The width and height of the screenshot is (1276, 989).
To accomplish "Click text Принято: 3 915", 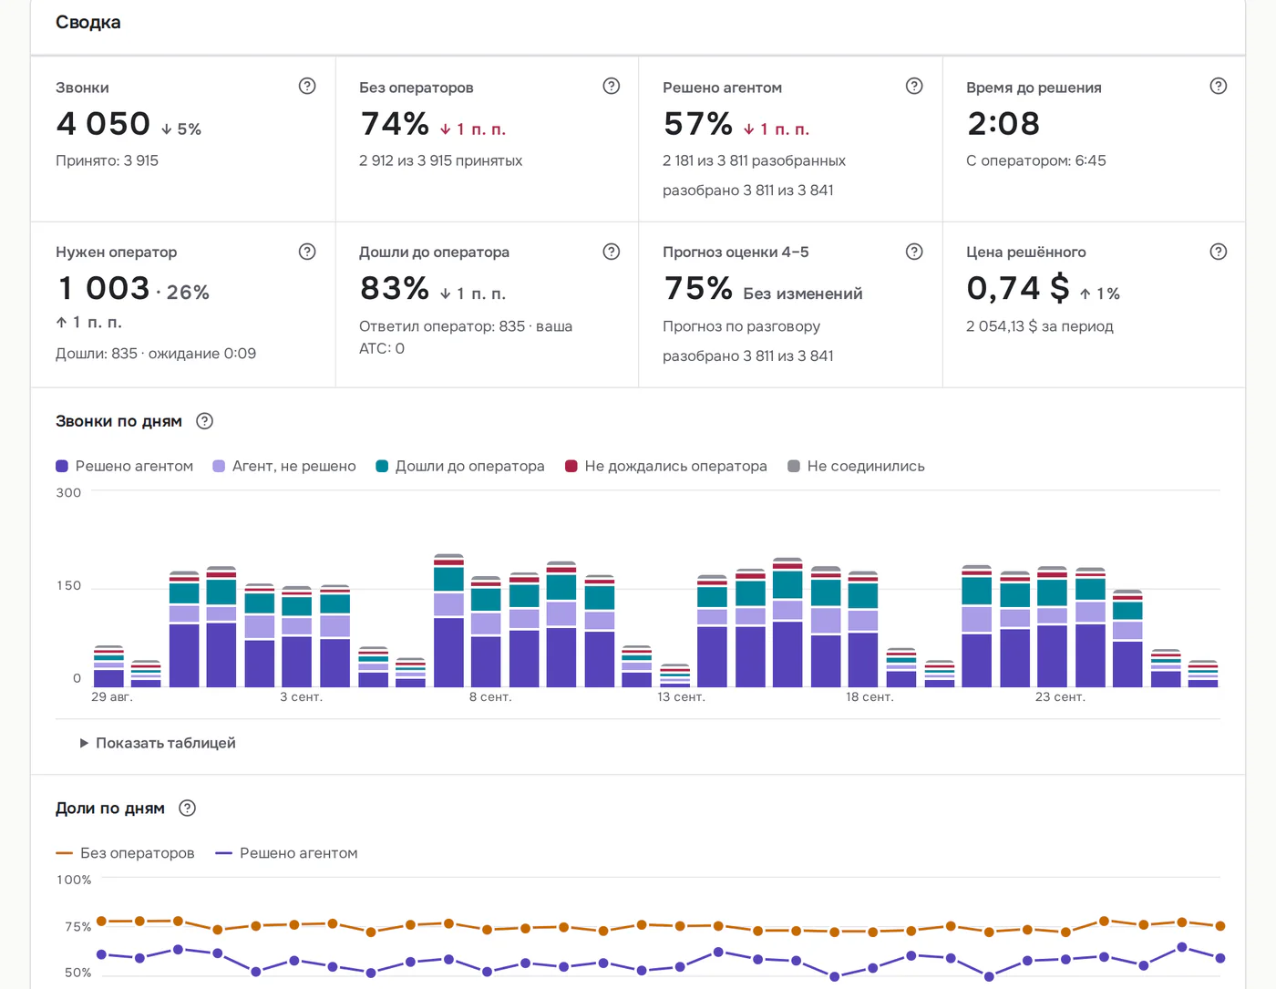I will tap(108, 160).
